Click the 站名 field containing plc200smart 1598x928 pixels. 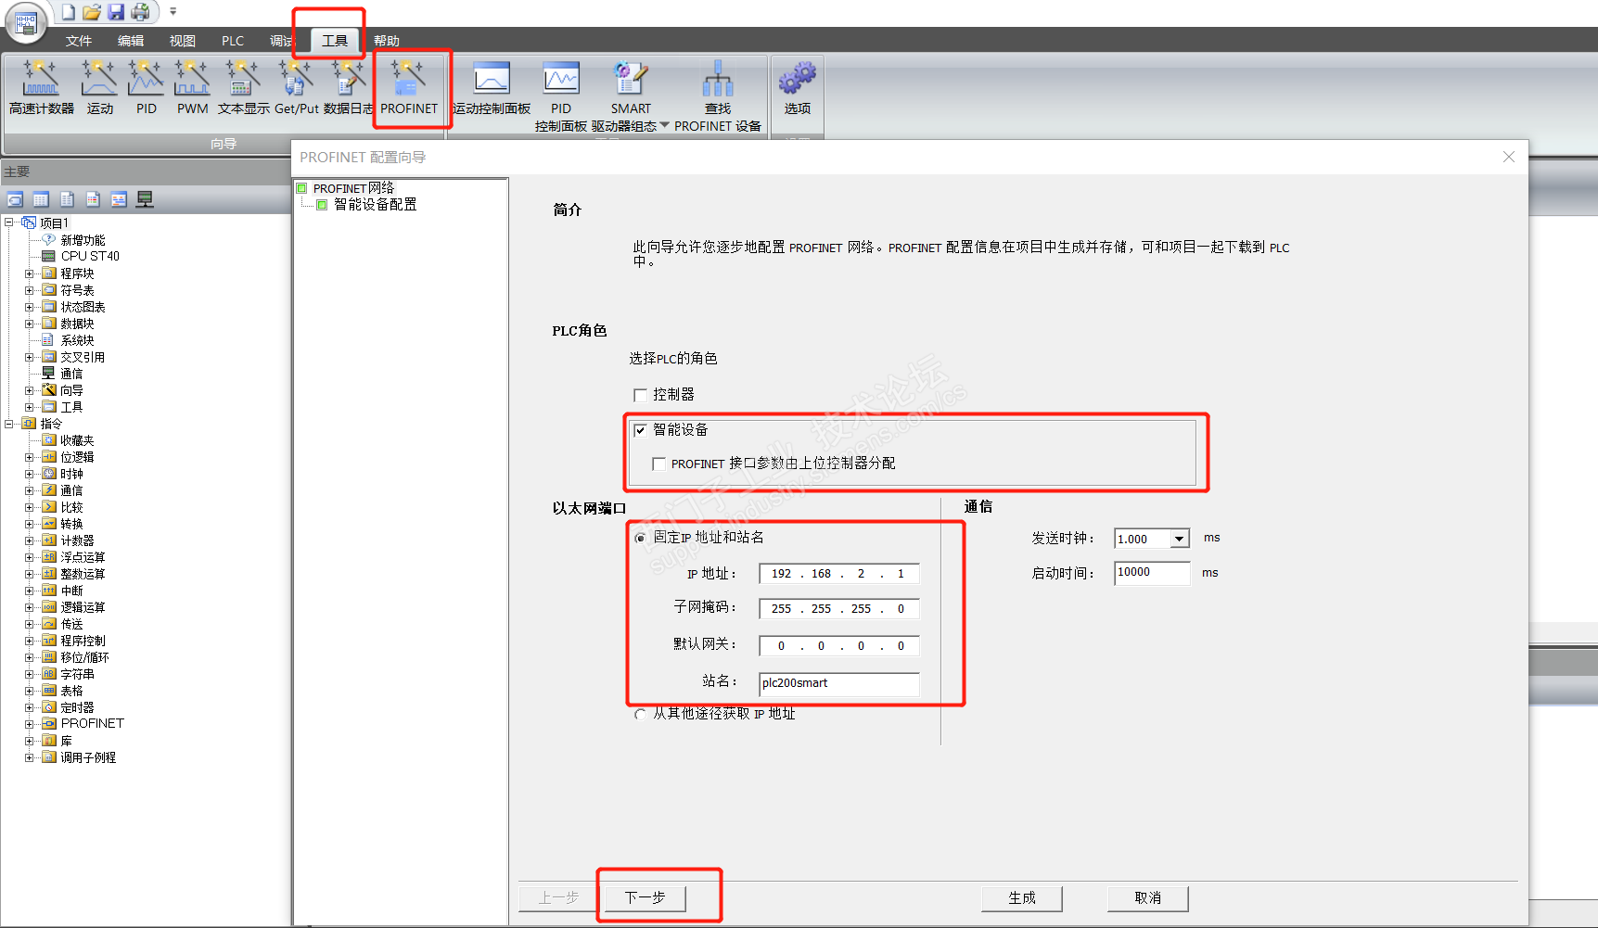pyautogui.click(x=839, y=684)
